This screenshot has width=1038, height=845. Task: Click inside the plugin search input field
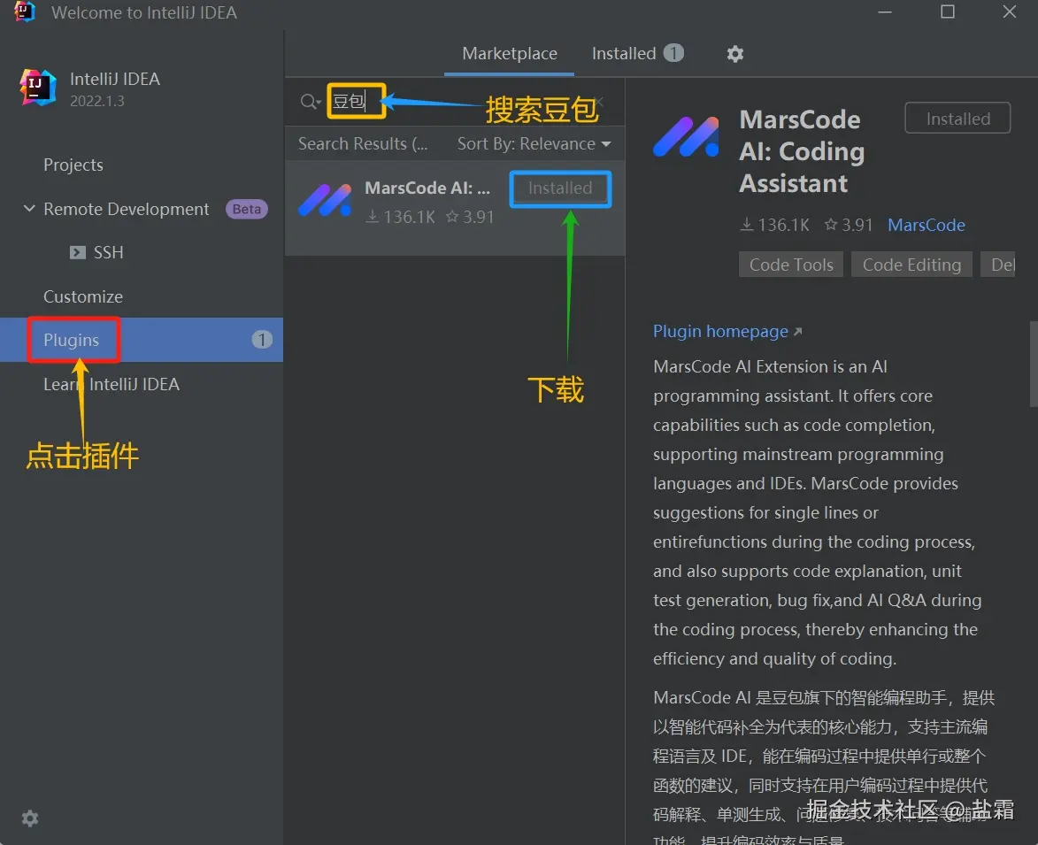pos(354,101)
